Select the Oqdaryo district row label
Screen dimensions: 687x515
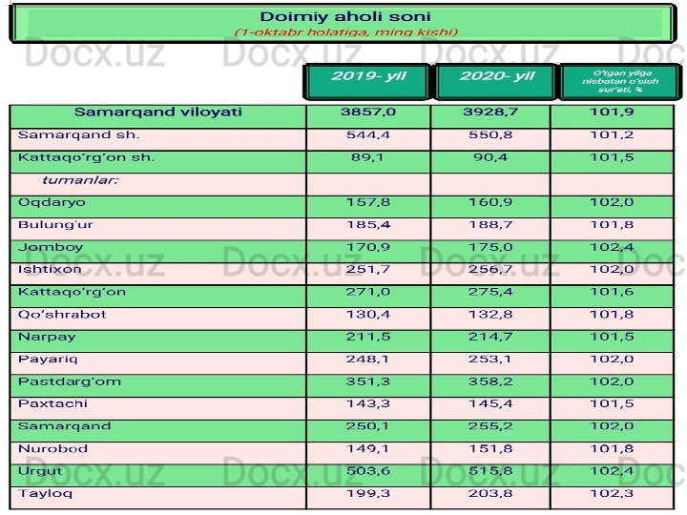52,202
